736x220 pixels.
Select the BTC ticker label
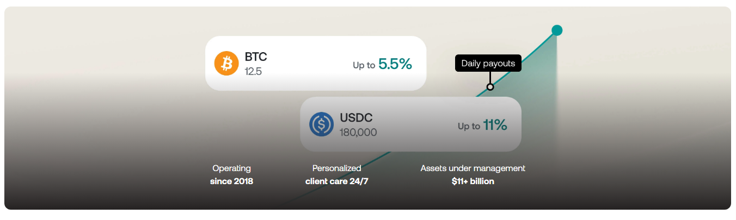pyautogui.click(x=256, y=56)
